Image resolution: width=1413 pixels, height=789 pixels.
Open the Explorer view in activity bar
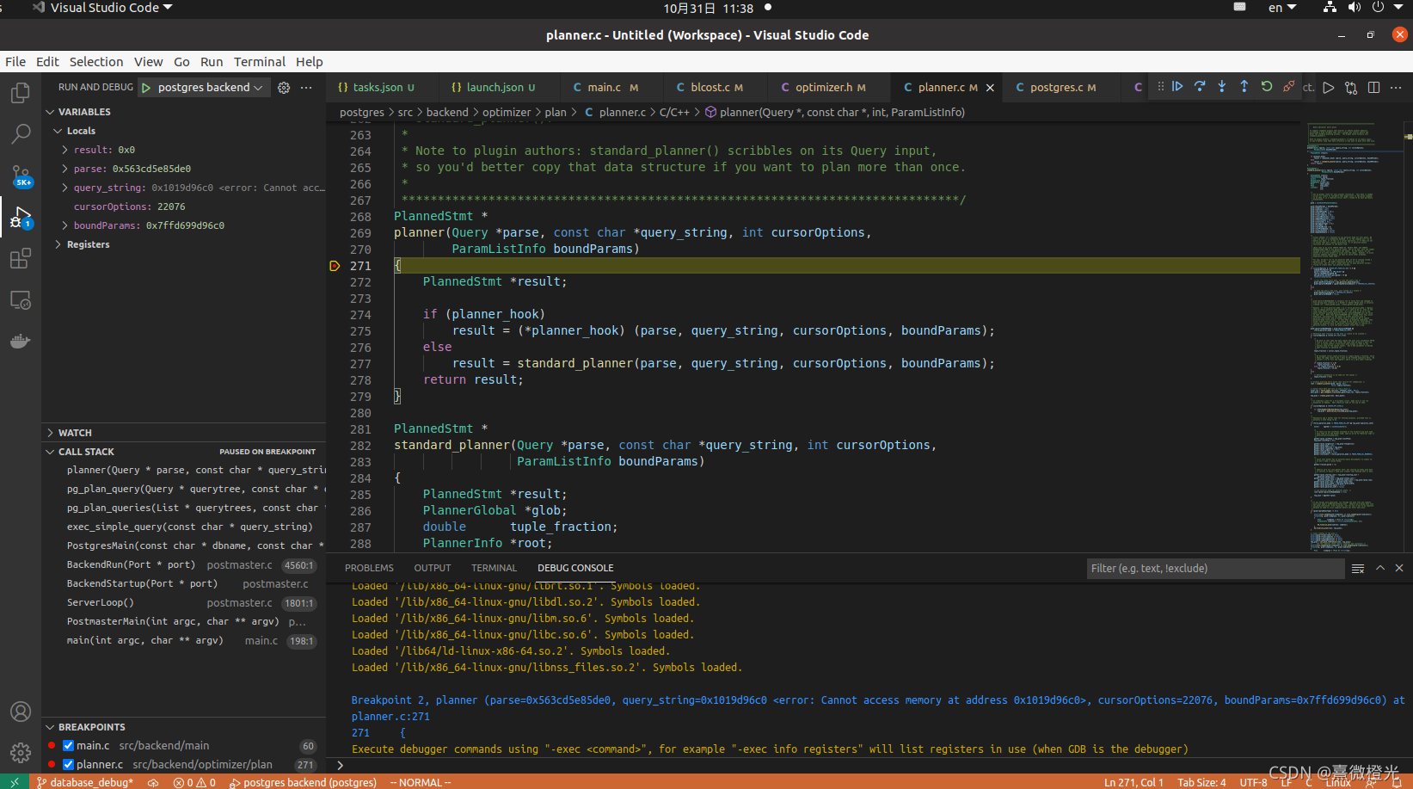coord(21,92)
